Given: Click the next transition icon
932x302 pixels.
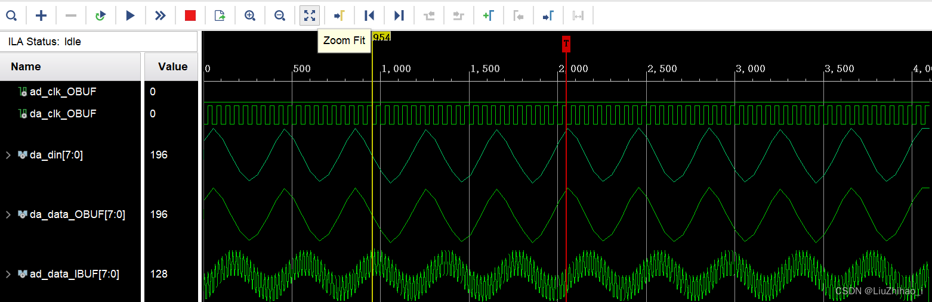Looking at the screenshot, I should (458, 15).
